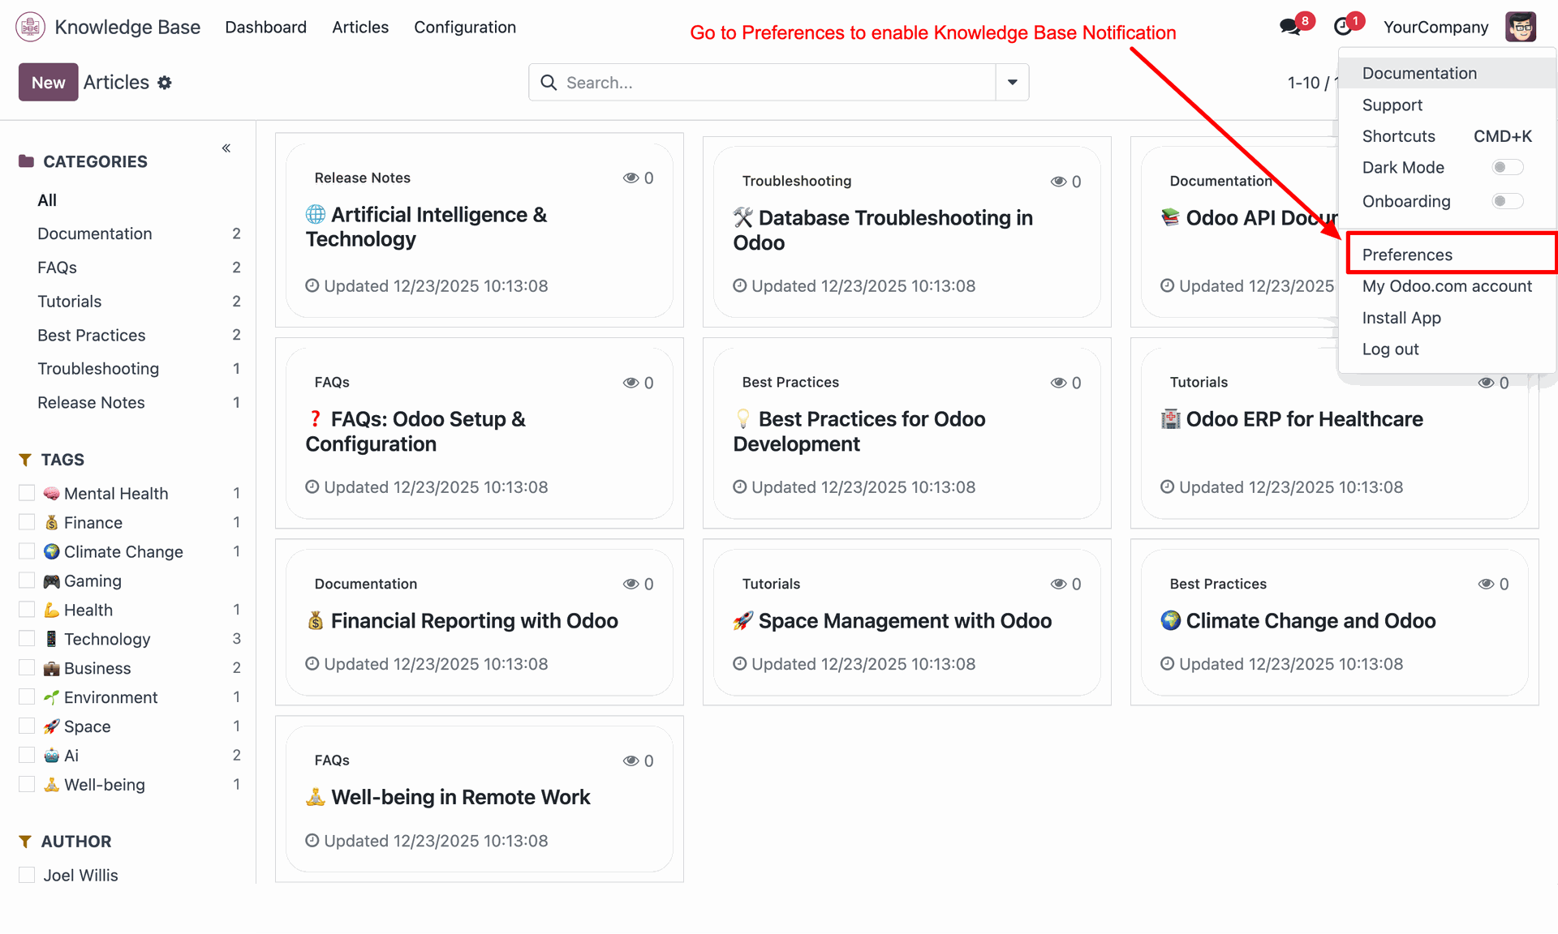
Task: Open the Configuration menu
Action: [465, 27]
